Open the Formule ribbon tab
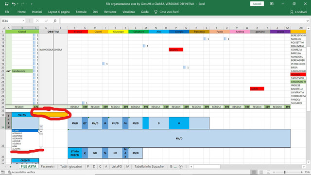311x175 pixels. 81,12
